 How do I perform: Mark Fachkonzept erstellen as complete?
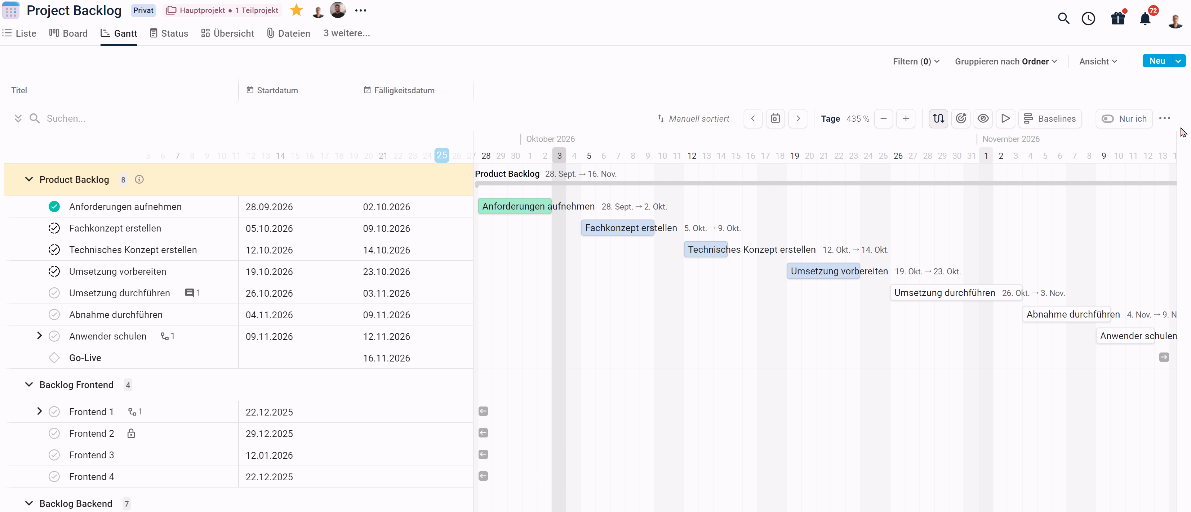54,228
